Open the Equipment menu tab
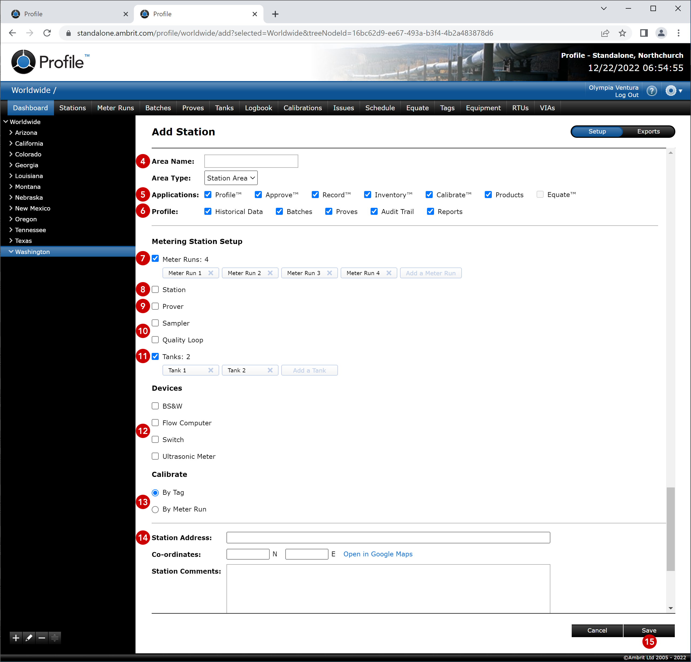 pyautogui.click(x=483, y=108)
